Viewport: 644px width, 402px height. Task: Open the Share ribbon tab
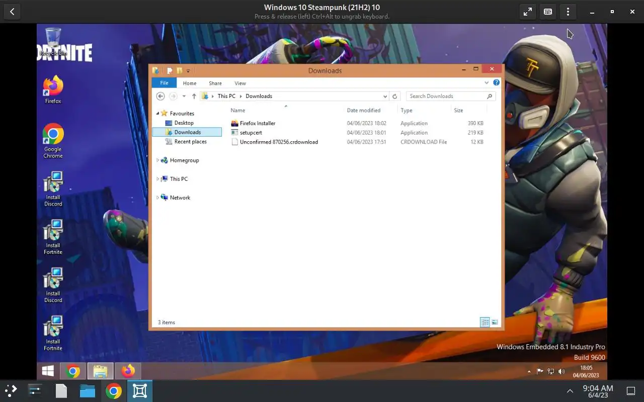click(215, 83)
